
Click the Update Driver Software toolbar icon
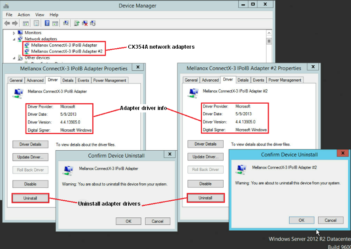point(77,23)
